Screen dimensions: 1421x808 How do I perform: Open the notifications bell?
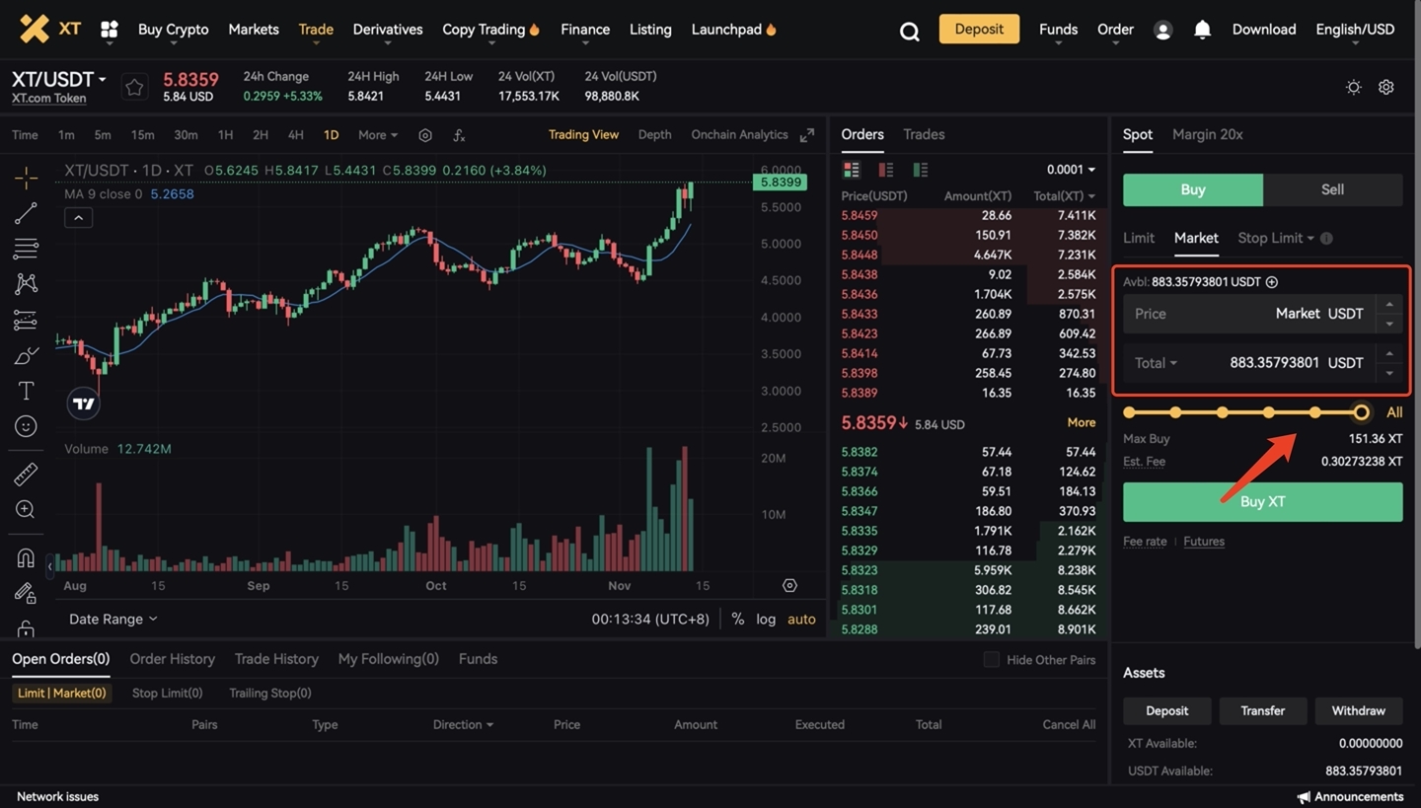coord(1202,30)
